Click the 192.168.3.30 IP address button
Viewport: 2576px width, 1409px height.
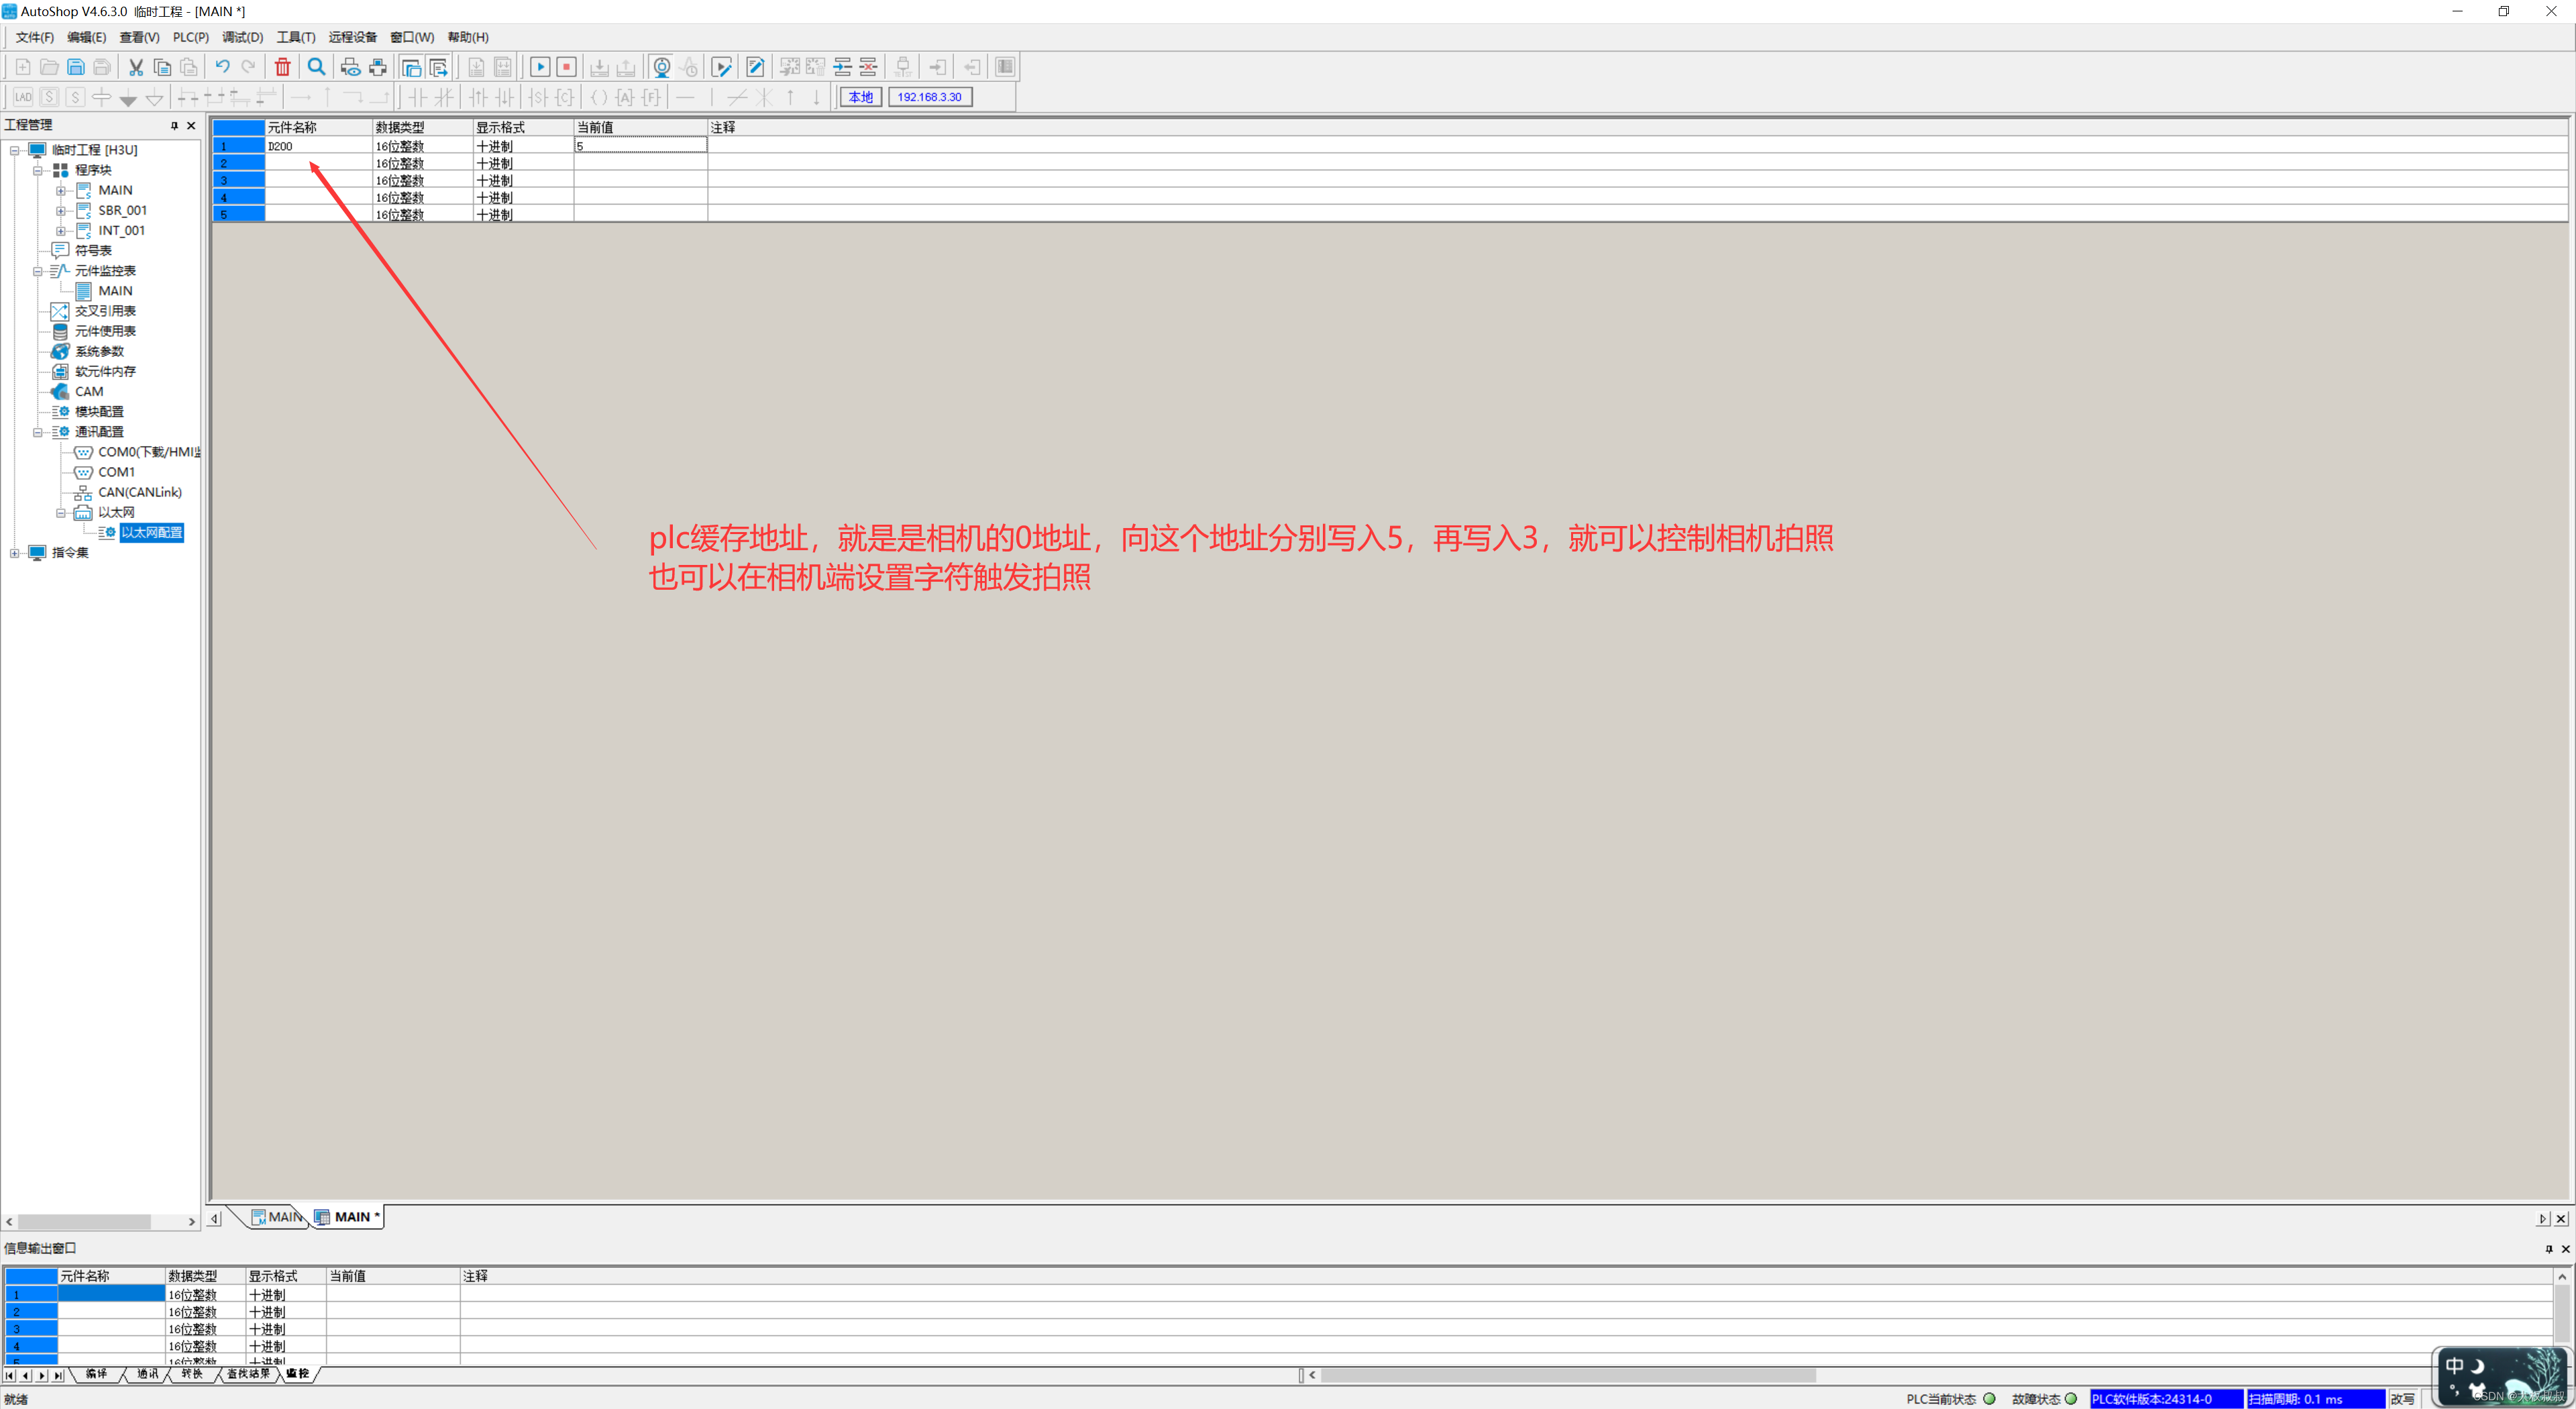click(x=930, y=97)
